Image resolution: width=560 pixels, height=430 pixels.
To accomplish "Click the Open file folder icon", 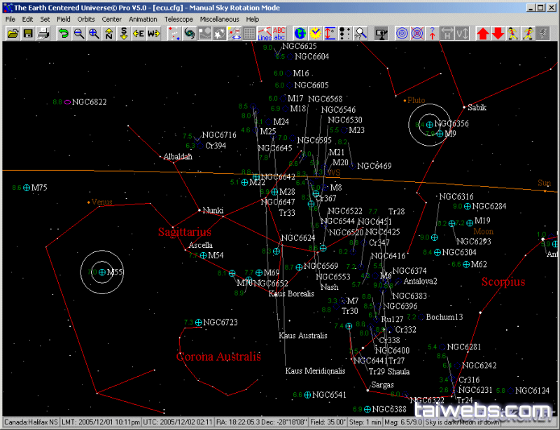I will (12, 33).
